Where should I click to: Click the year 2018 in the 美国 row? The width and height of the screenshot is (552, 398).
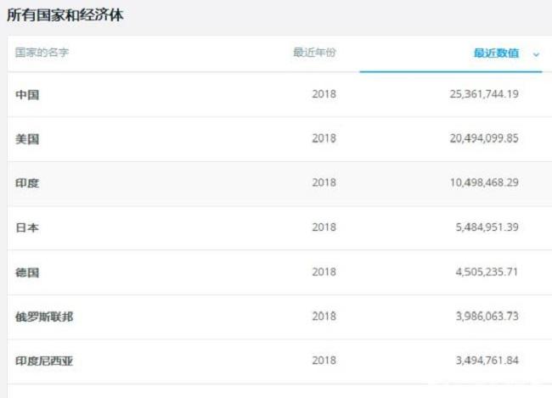(x=324, y=138)
